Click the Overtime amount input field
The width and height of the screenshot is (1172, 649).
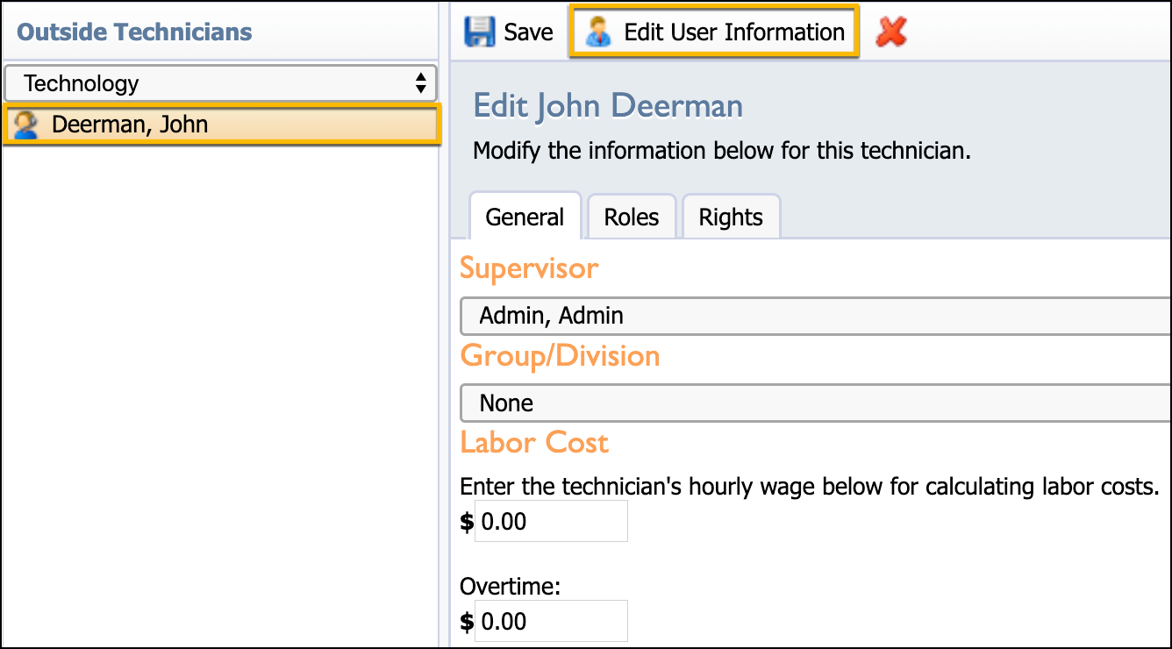551,622
